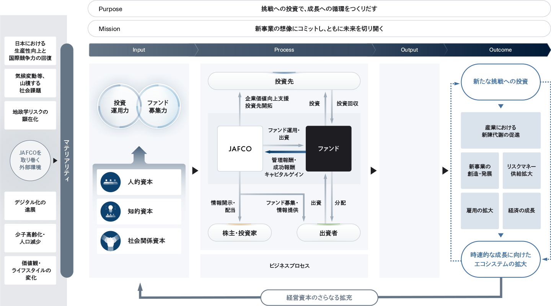Open the JAFCOを取り巻く外部環境 circle
This screenshot has height=306, width=551.
pyautogui.click(x=30, y=161)
